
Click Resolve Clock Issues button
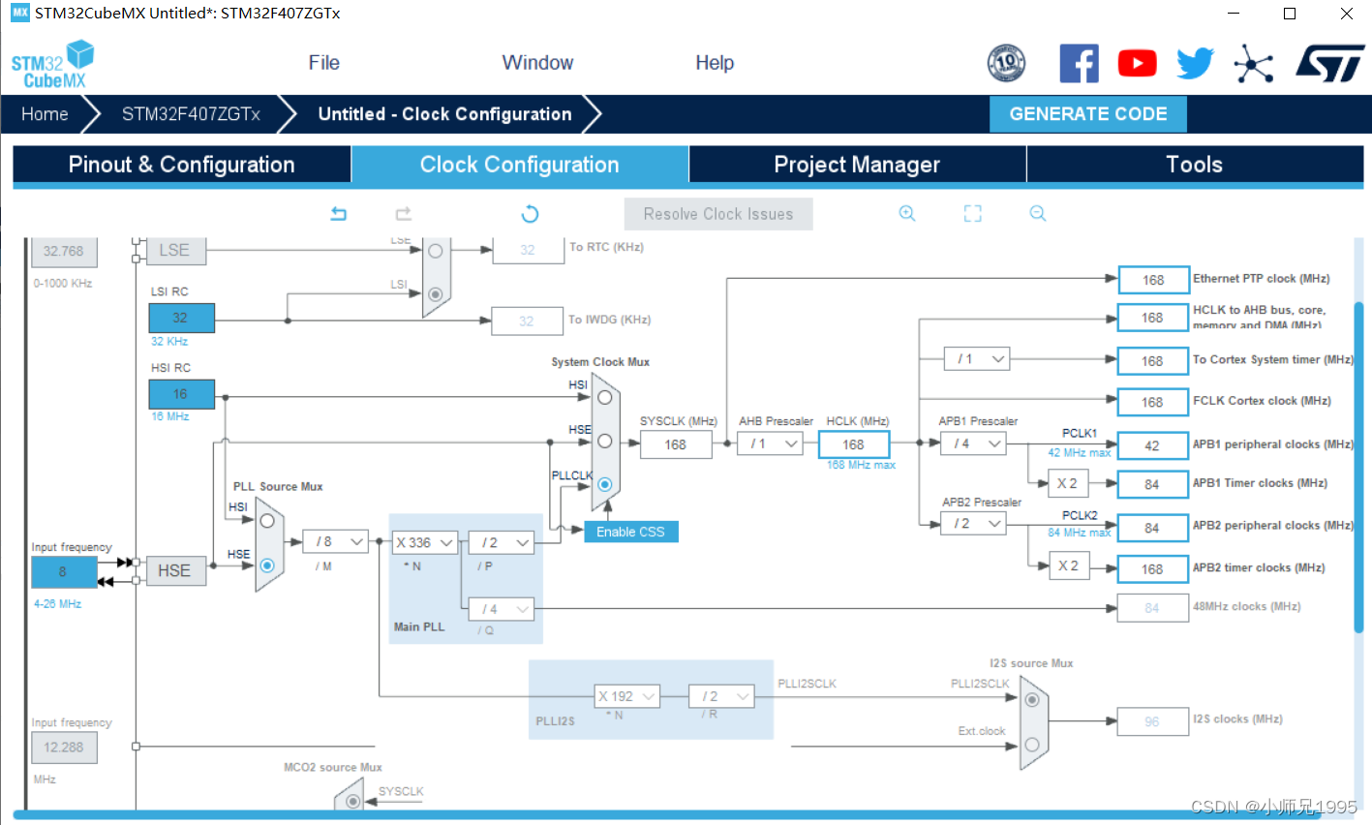point(718,214)
